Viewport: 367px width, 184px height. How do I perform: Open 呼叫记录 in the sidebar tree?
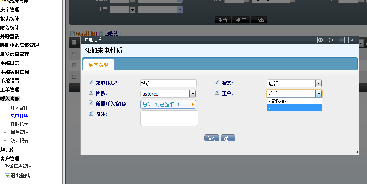click(19, 124)
